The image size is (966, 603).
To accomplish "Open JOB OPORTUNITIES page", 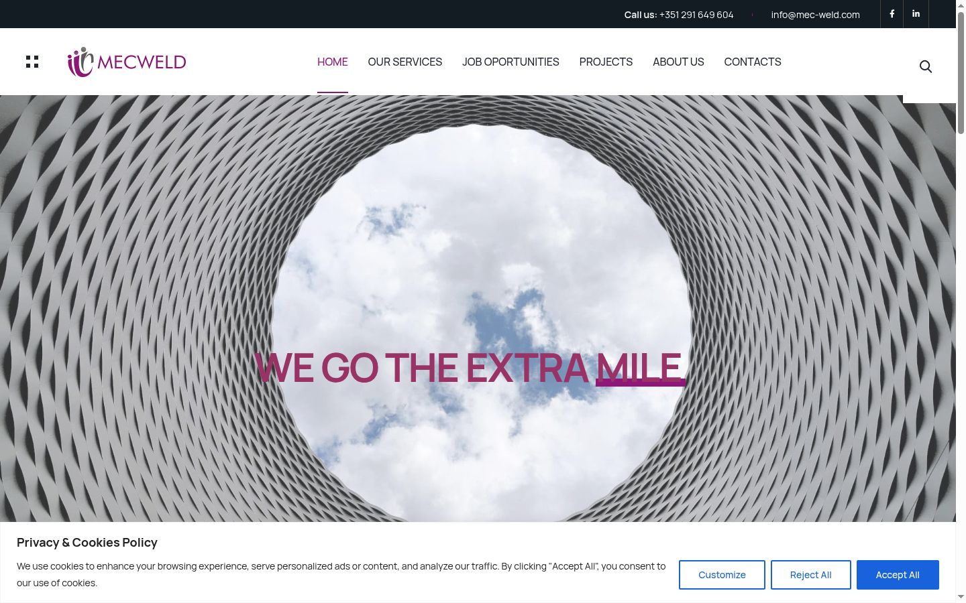I will [x=511, y=62].
